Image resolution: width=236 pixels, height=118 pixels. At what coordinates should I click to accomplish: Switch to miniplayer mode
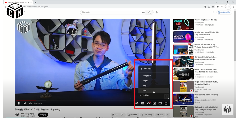pyautogui.click(x=154, y=103)
